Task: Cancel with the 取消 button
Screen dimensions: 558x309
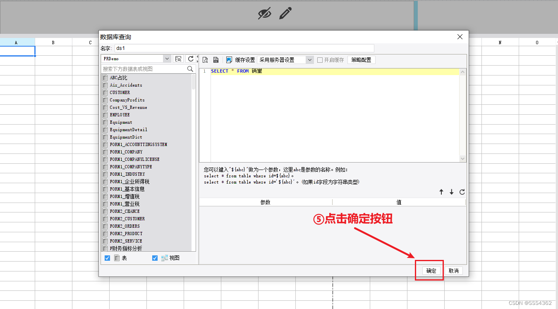Action: click(454, 271)
